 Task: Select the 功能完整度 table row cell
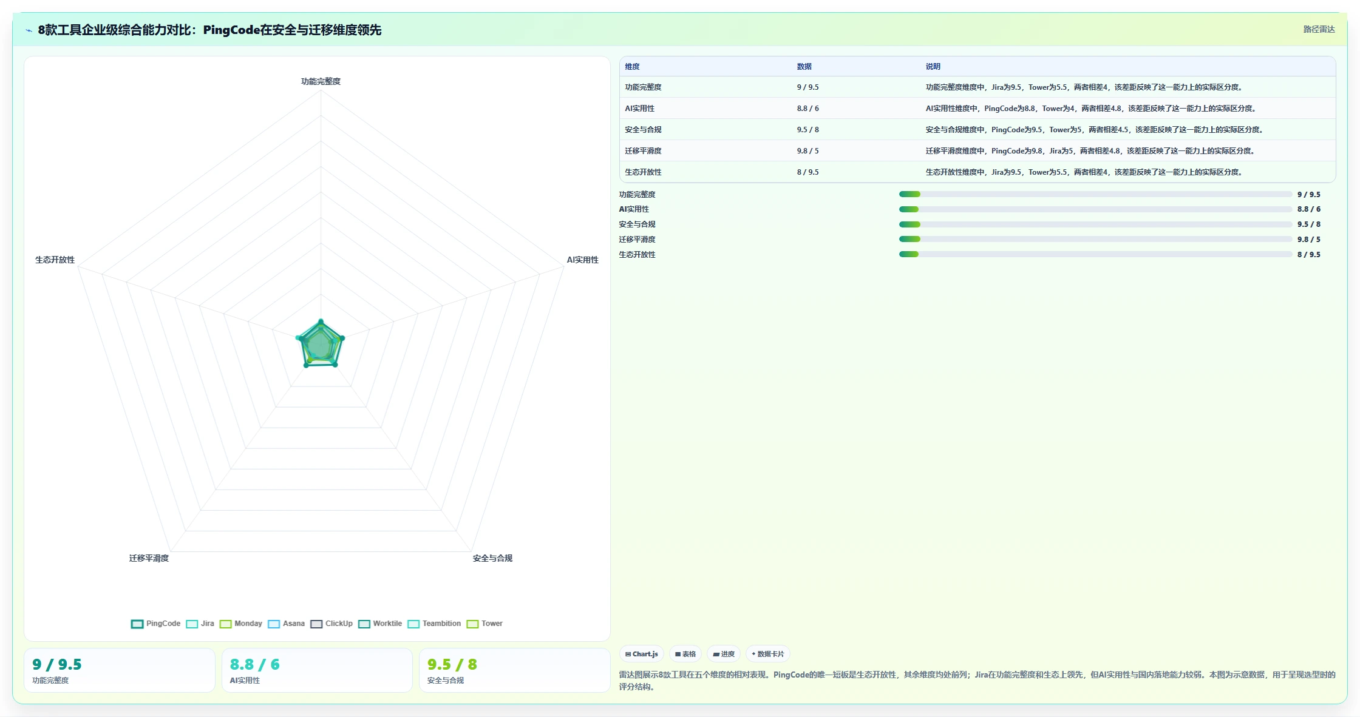coord(643,87)
